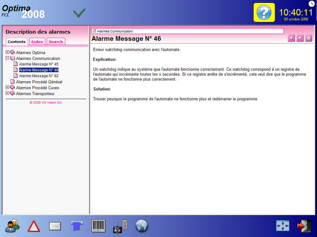Viewport: 317px width, 237px height.
Task: Select Alarme Message N° 82
Action: (x=39, y=76)
